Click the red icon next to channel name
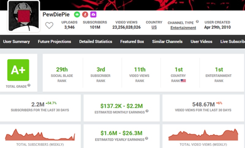 (85, 14)
